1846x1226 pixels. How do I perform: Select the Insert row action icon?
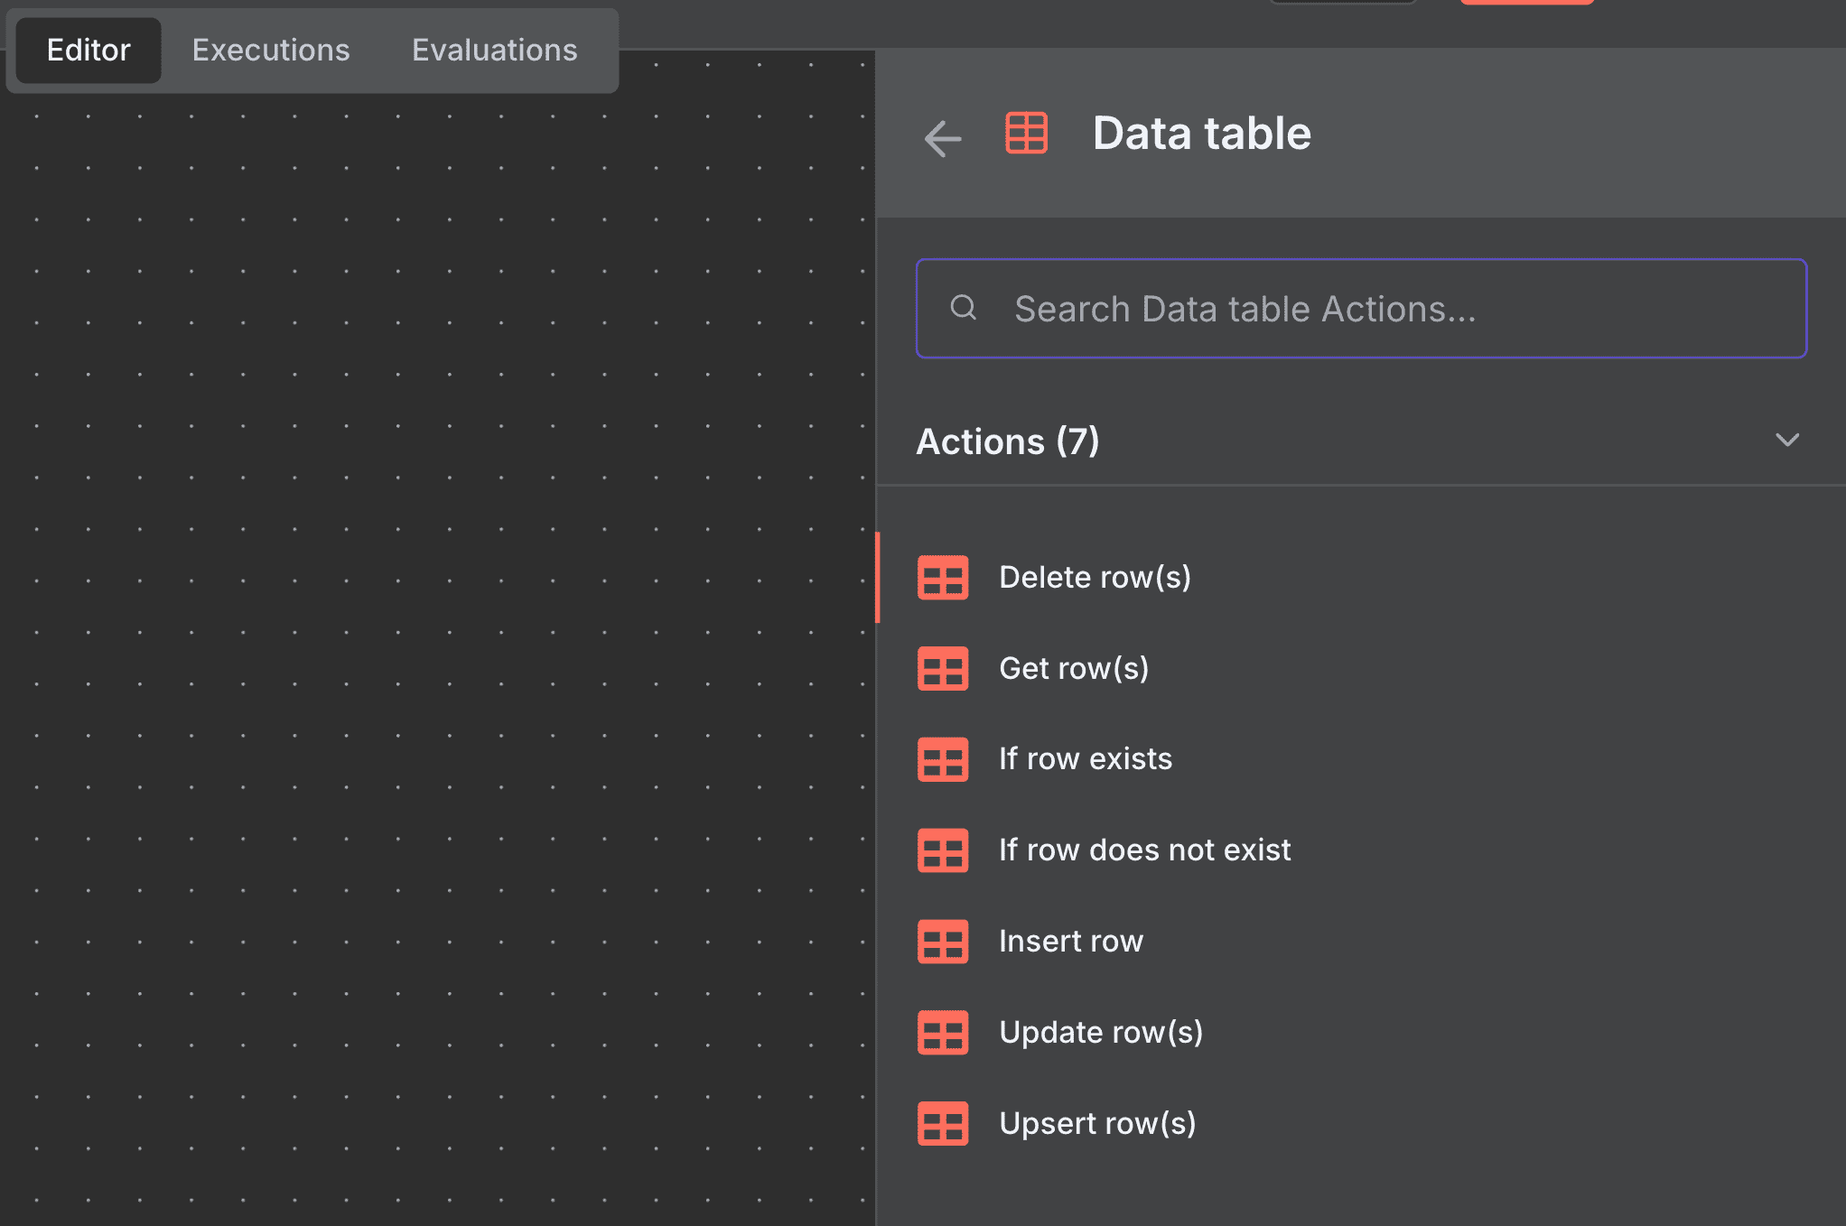point(942,942)
